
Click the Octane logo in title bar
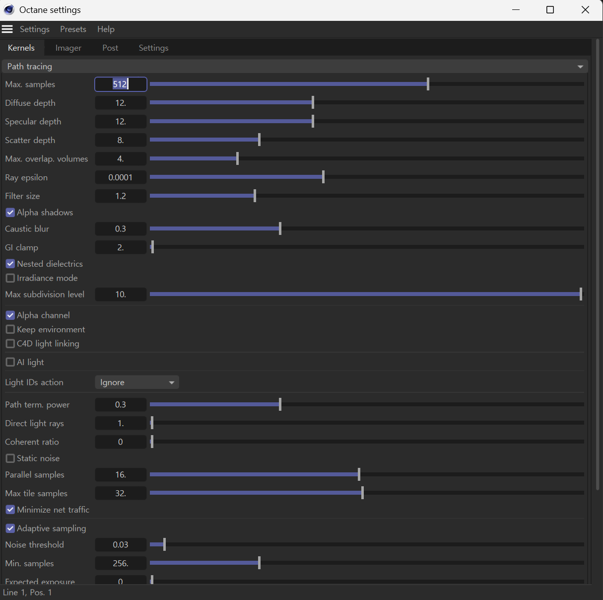coord(9,10)
